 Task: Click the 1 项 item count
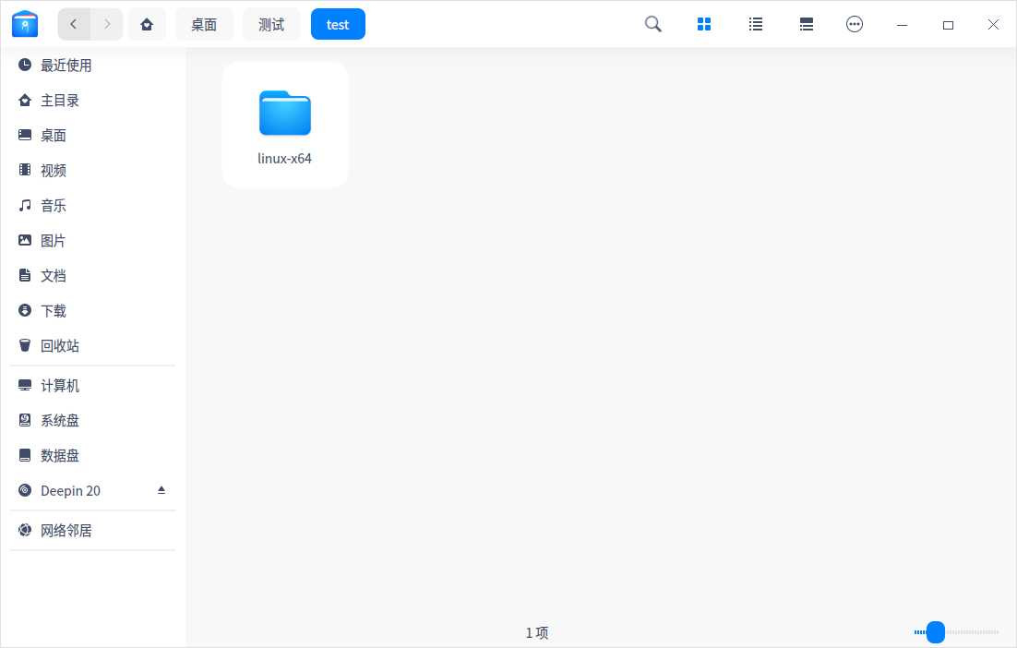click(537, 632)
